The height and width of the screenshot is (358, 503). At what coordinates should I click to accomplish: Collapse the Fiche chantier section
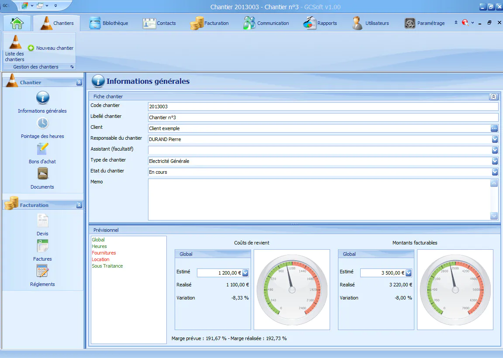[x=494, y=96]
